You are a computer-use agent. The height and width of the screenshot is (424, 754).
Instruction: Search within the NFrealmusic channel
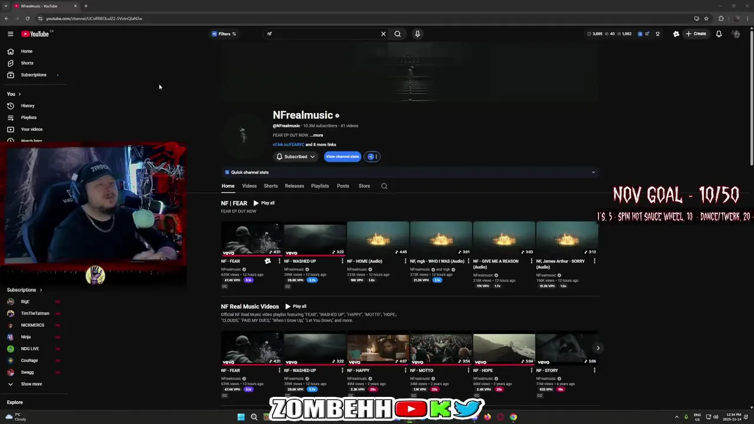point(384,186)
